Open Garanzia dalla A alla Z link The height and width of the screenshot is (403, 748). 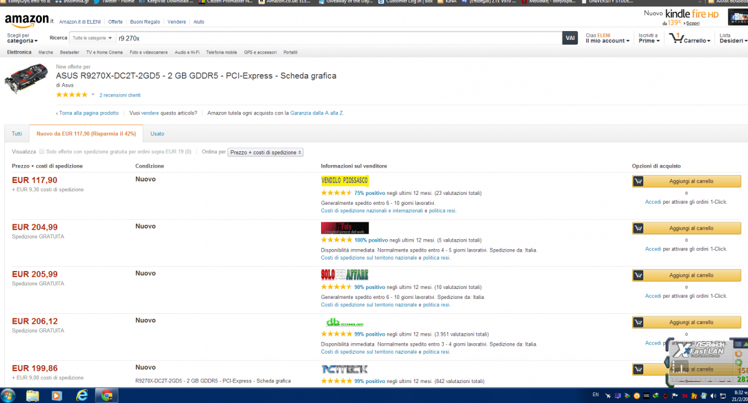317,113
